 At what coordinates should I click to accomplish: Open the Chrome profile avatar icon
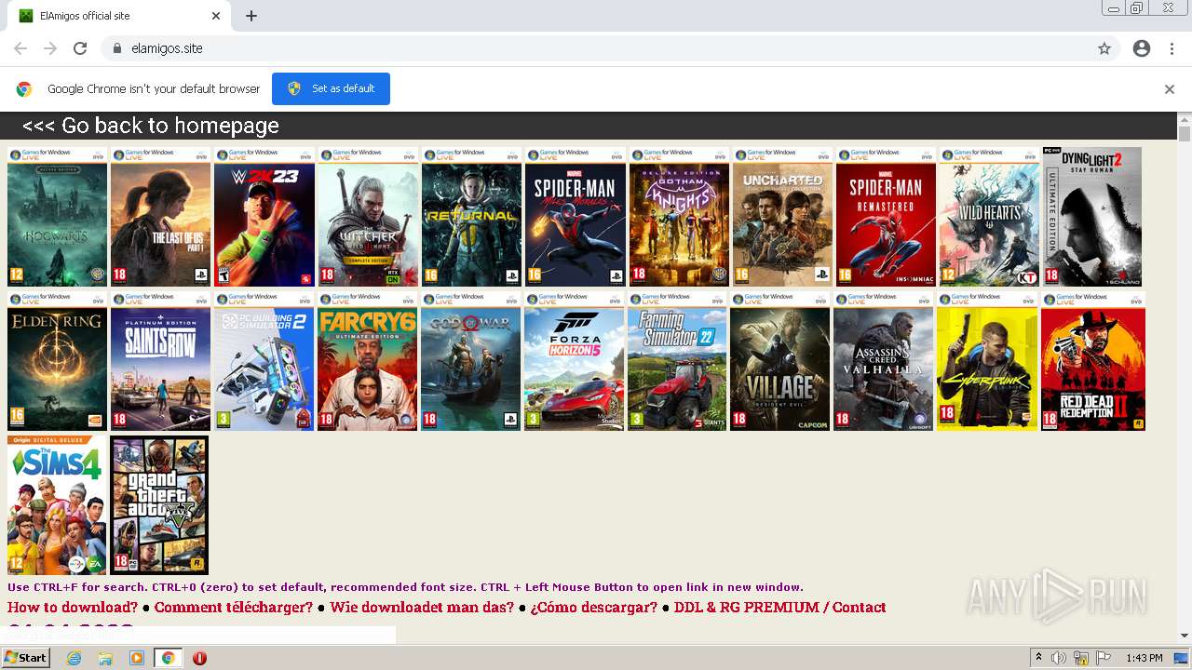pos(1142,48)
